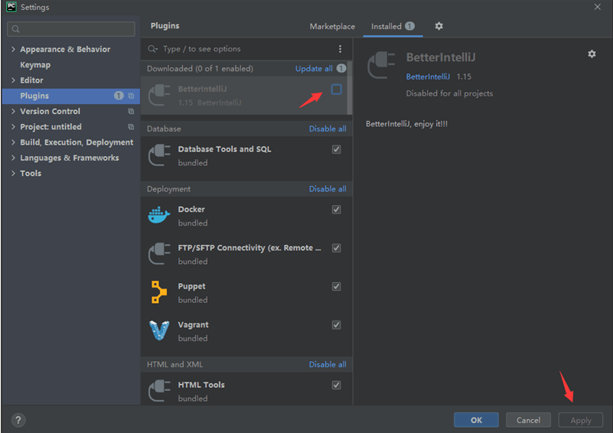Expand the Editor settings node
Image resolution: width=613 pixels, height=433 pixels.
pos(13,80)
